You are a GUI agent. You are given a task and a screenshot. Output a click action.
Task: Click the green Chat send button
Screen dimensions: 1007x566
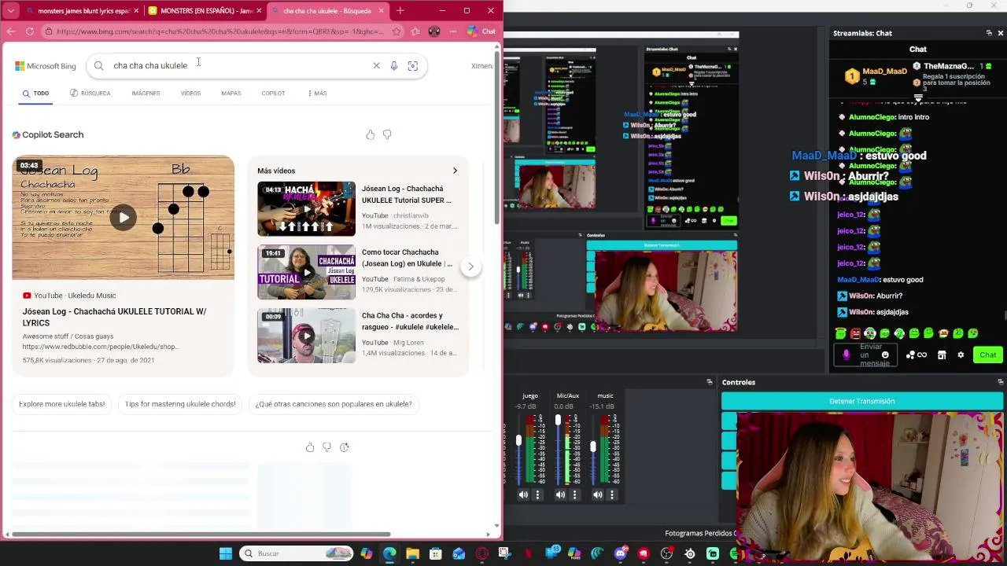987,355
